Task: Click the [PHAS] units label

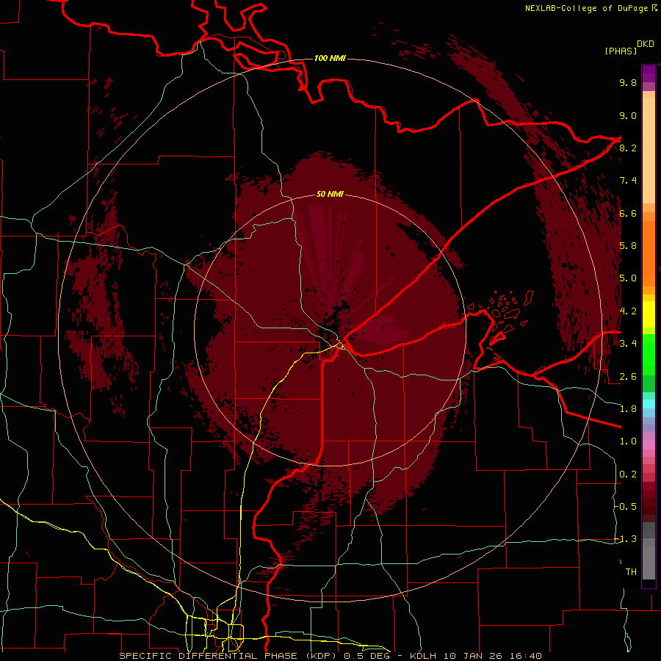Action: coord(621,51)
